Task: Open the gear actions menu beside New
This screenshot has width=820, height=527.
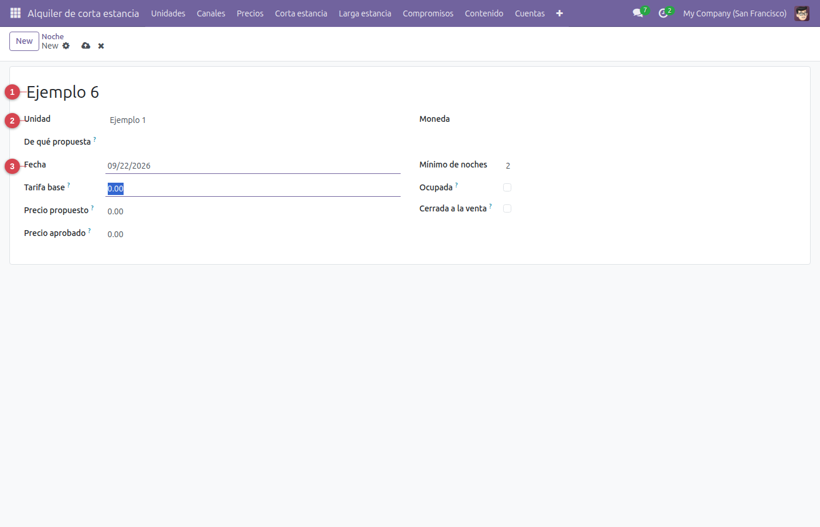Action: pyautogui.click(x=66, y=46)
